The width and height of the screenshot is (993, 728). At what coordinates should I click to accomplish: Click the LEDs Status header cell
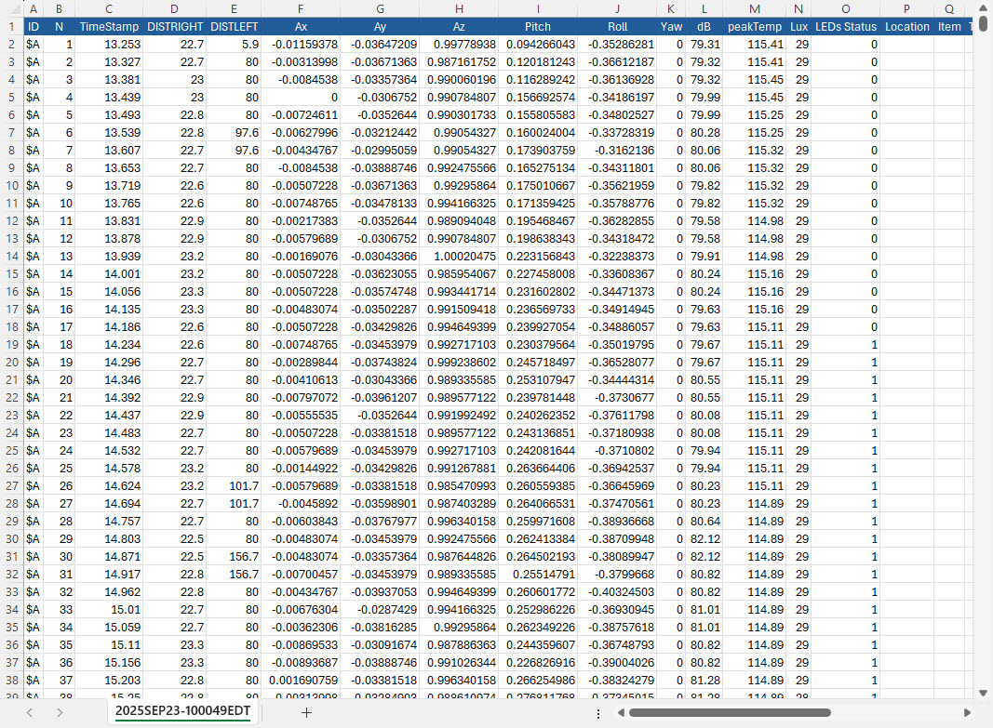coord(846,26)
